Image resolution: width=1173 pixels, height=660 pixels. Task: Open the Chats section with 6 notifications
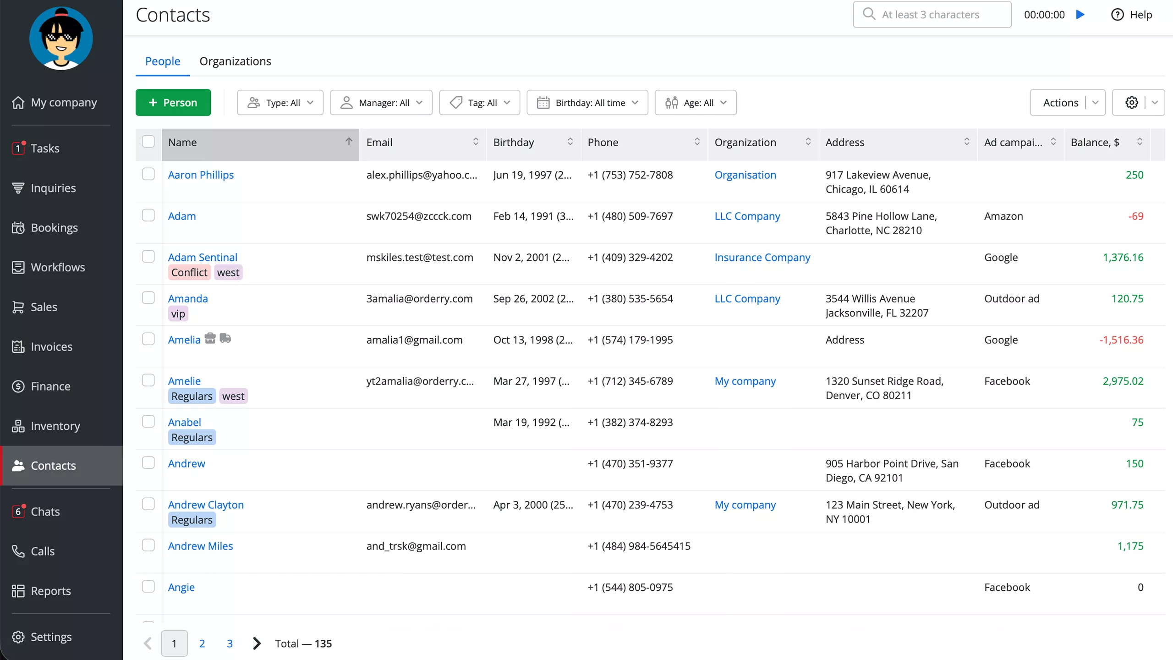click(x=45, y=511)
